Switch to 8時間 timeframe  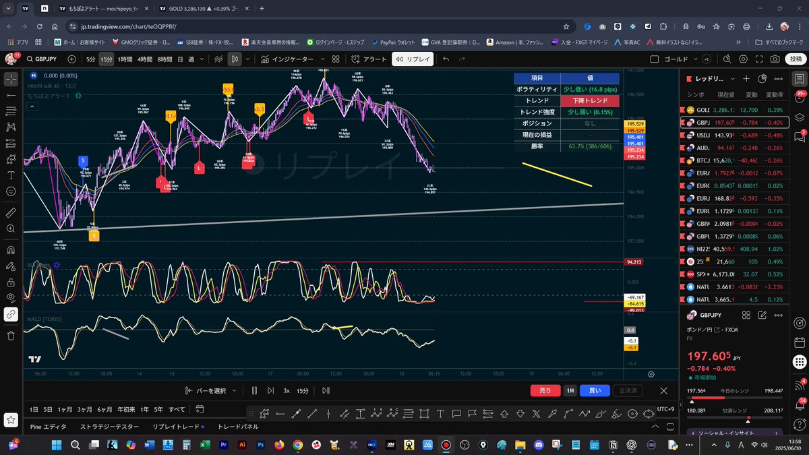tap(164, 59)
